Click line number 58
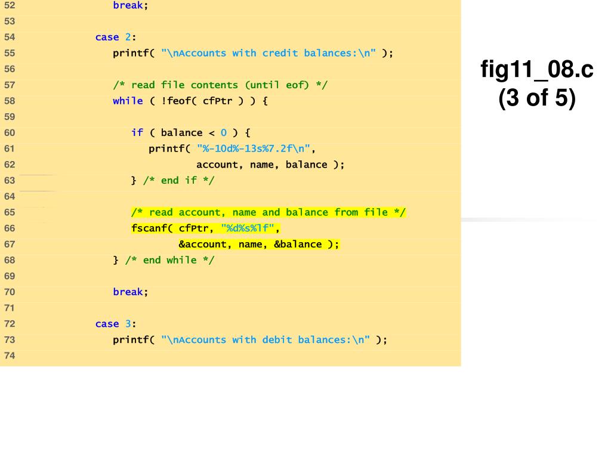The height and width of the screenshot is (458, 611). [10, 101]
